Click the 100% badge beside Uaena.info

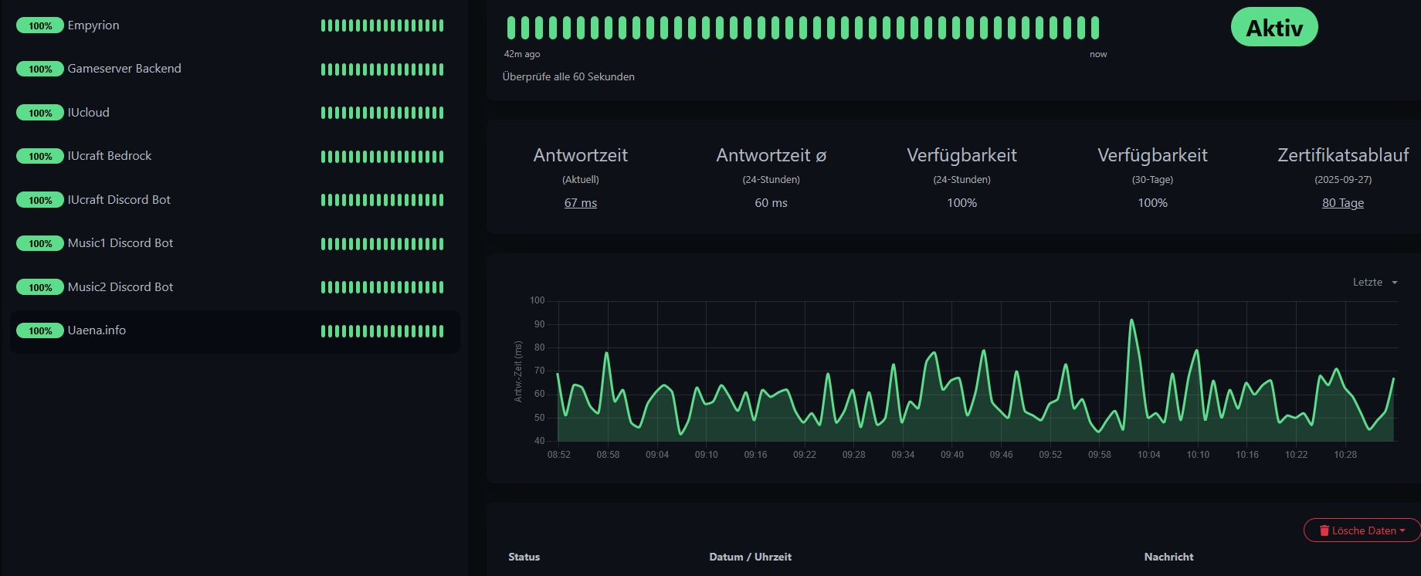click(x=40, y=331)
